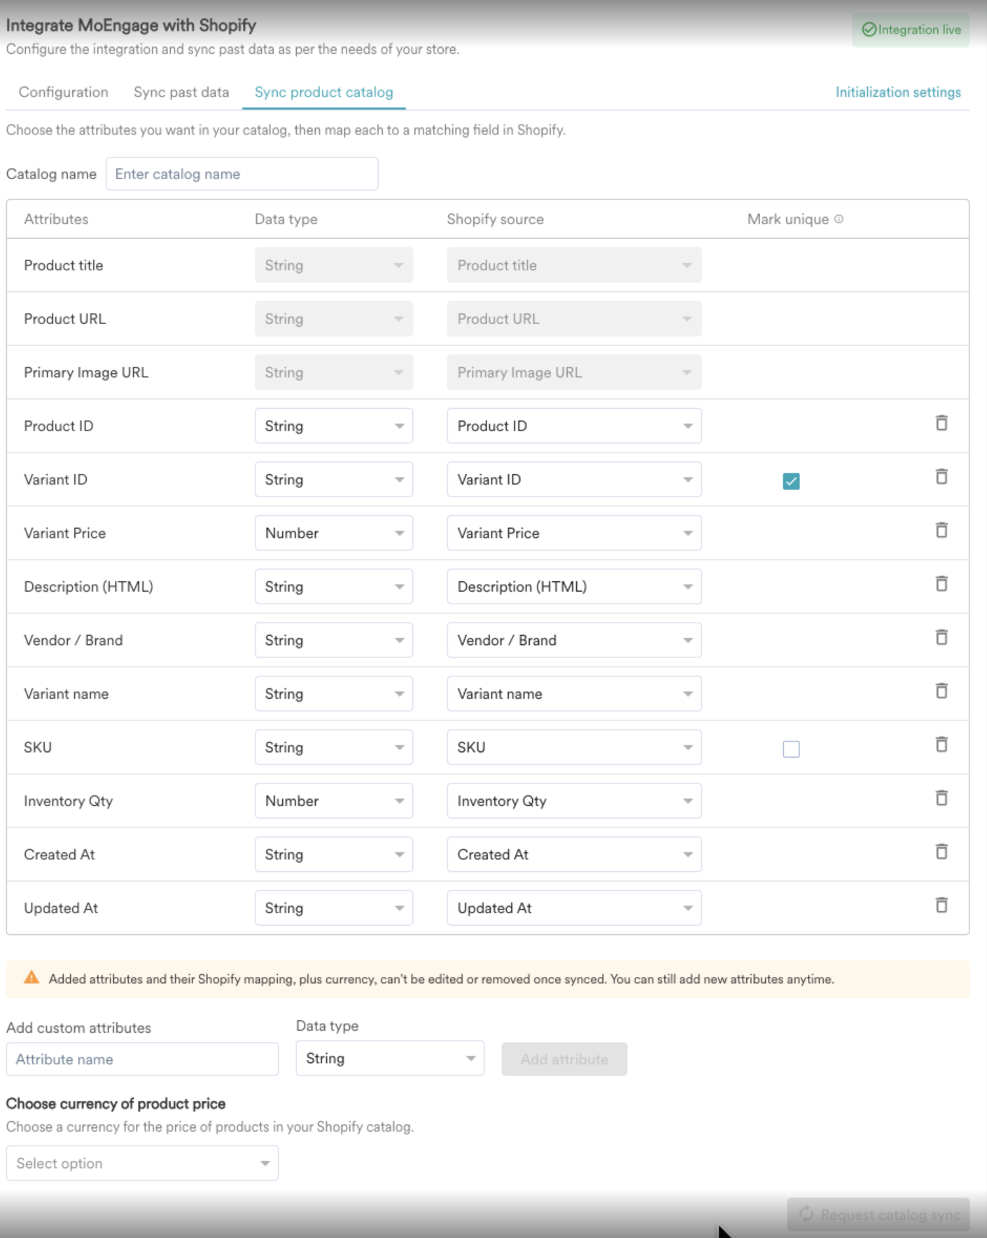
Task: Open Product ID Shopify source dropdown
Action: click(x=574, y=426)
